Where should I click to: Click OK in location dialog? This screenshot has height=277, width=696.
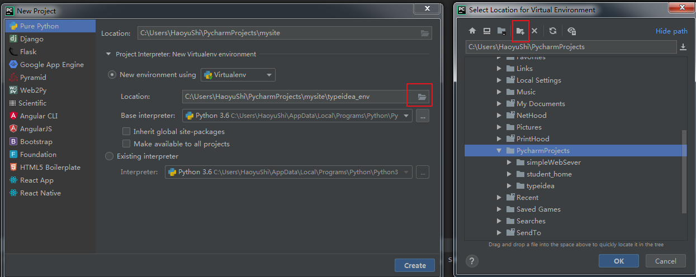point(619,261)
